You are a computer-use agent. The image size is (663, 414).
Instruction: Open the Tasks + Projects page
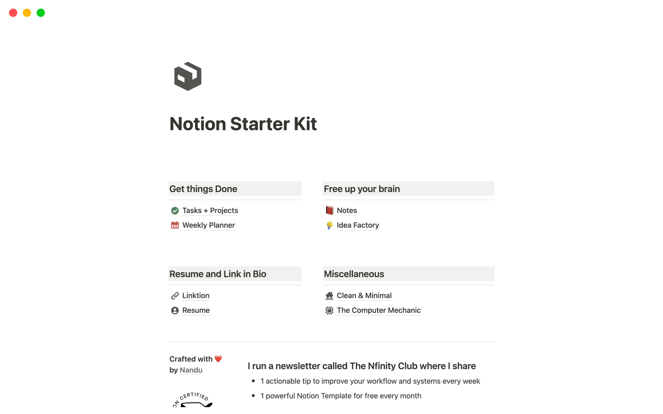tap(210, 210)
